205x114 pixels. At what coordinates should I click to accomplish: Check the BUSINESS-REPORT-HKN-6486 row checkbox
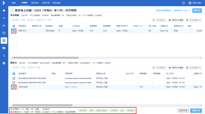click(14, 78)
